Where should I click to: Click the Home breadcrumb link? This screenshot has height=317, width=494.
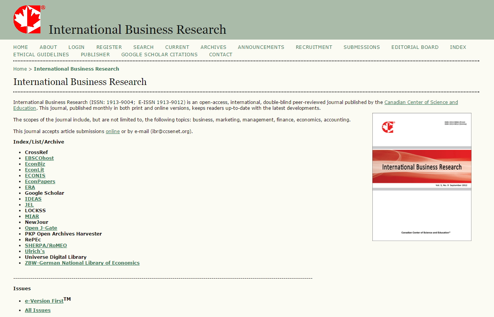pos(20,69)
